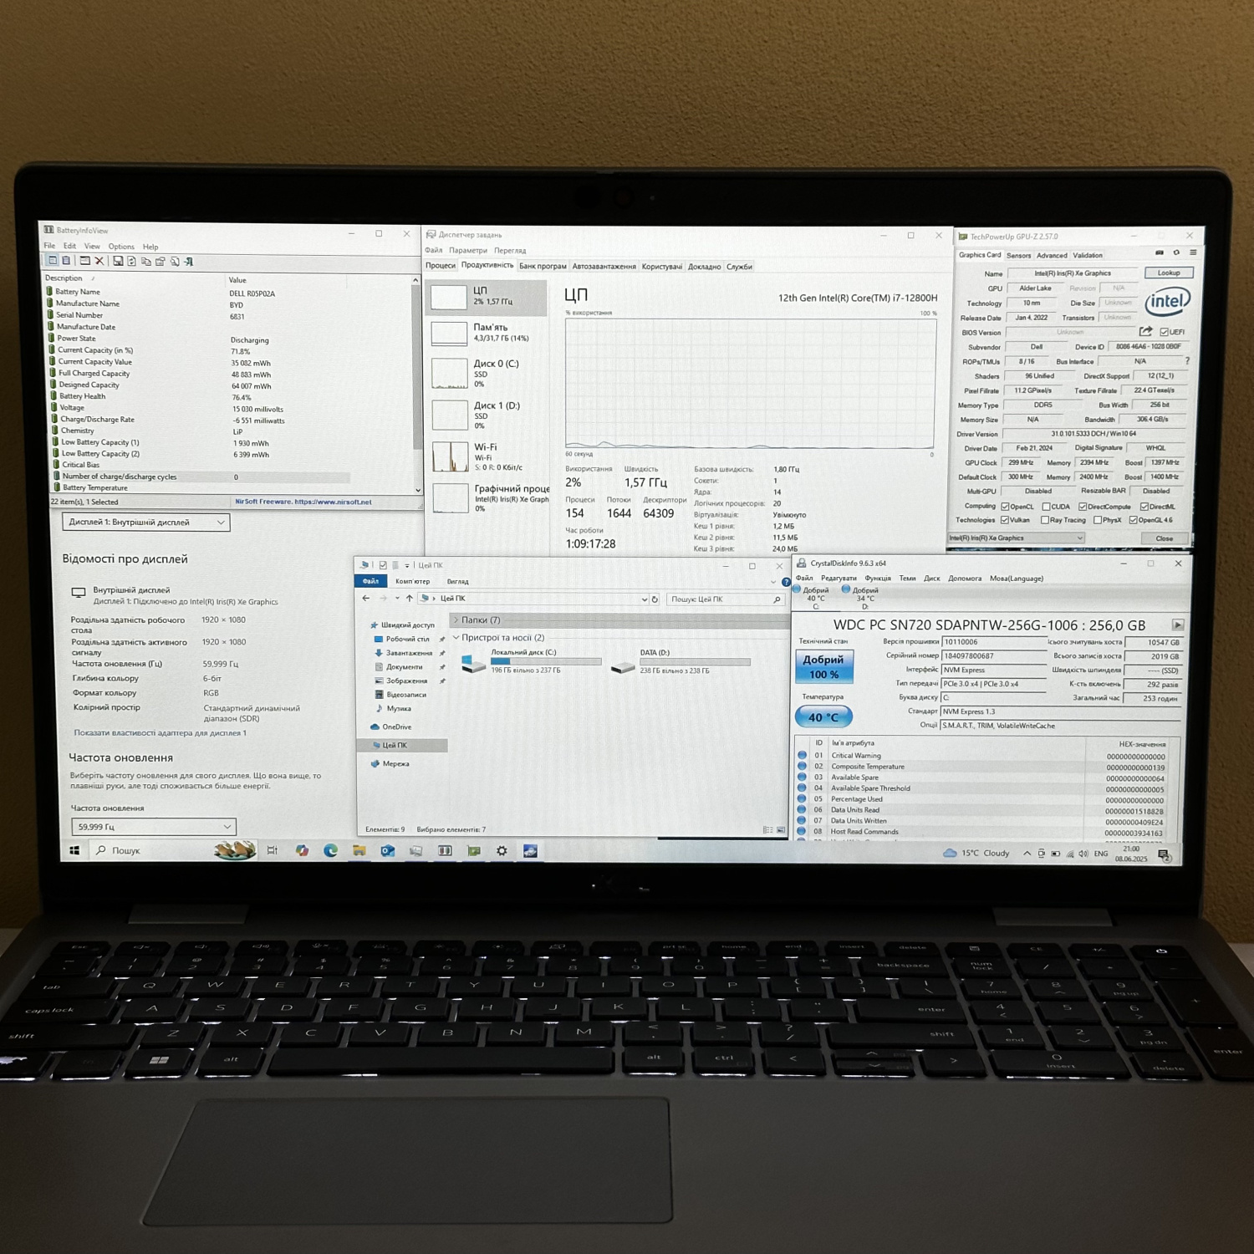Open DATA (D:) drive icon

(x=623, y=666)
